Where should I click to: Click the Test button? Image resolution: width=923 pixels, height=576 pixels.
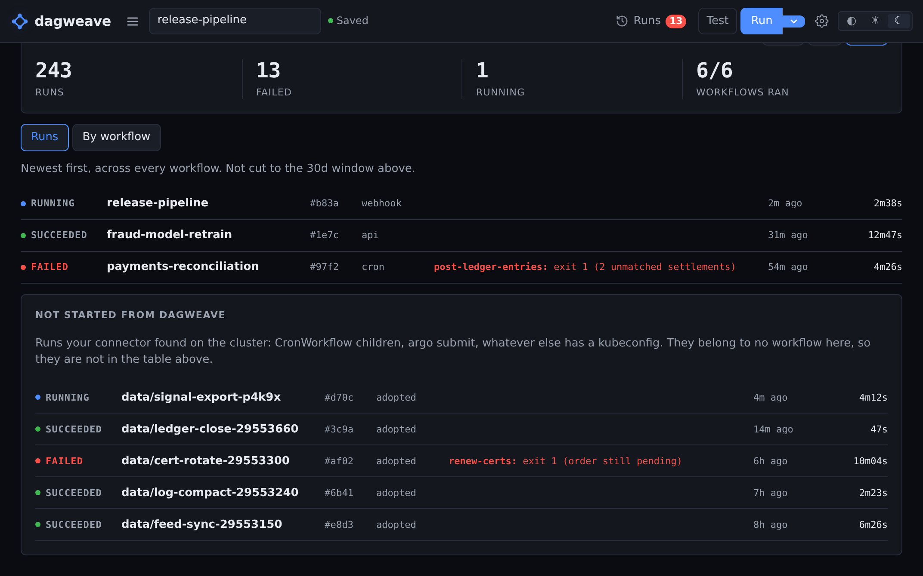717,21
